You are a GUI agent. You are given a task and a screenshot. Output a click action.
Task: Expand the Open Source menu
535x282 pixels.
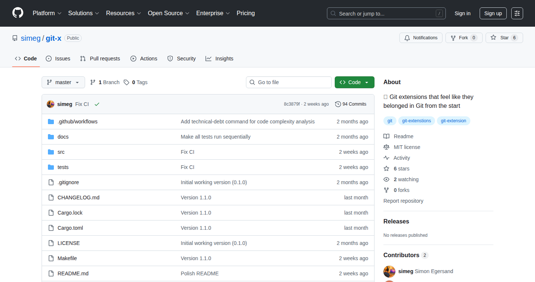[168, 13]
